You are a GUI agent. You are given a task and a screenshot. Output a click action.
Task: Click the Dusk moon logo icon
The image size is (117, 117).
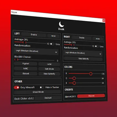pyautogui.click(x=61, y=24)
